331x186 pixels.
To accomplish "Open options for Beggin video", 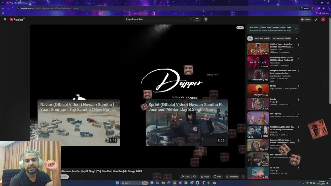I will tap(298, 99).
